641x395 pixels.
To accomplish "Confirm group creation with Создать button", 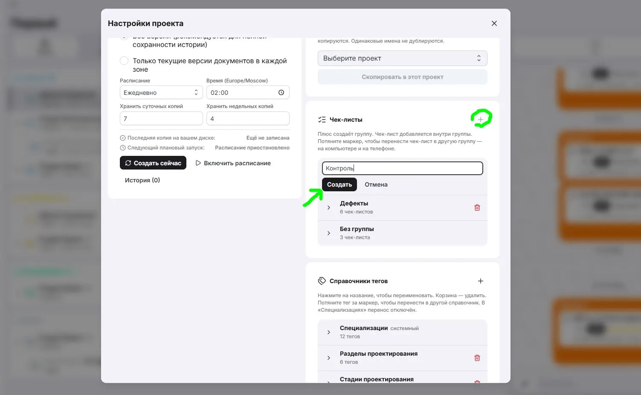I will point(339,184).
